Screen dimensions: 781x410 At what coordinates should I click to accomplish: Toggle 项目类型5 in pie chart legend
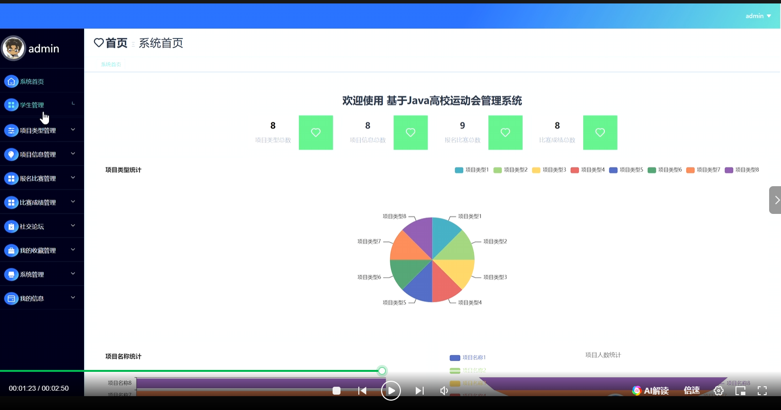(626, 170)
